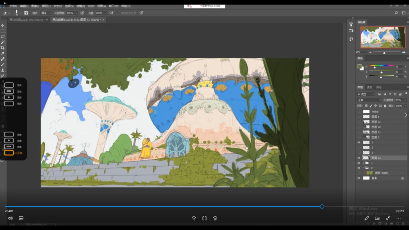Select the Lasso tool
Image resolution: width=409 pixels, height=230 pixels.
pyautogui.click(x=3, y=36)
